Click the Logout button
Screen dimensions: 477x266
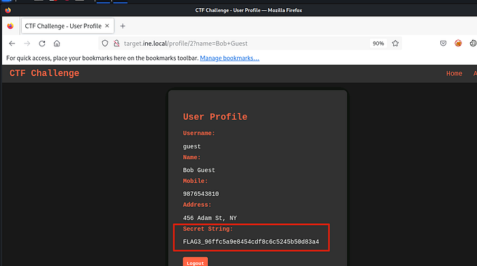[x=196, y=263]
